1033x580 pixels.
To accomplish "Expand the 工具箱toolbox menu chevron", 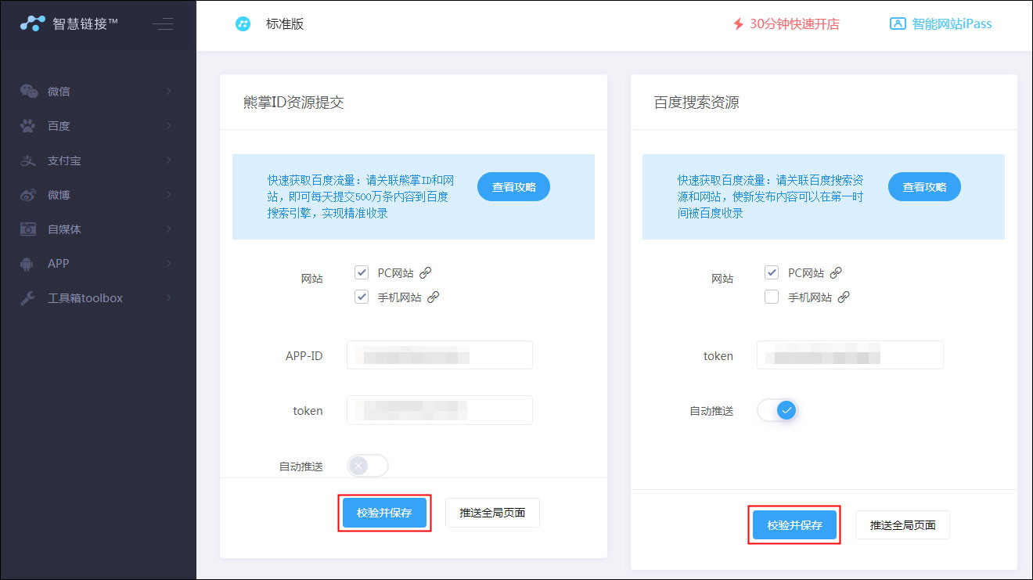I will click(x=169, y=298).
